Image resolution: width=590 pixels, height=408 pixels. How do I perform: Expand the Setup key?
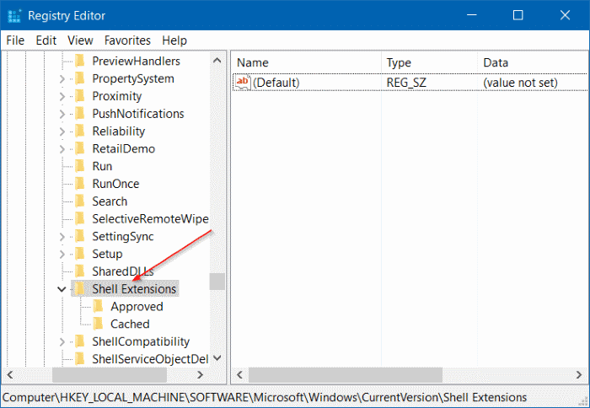pyautogui.click(x=62, y=255)
